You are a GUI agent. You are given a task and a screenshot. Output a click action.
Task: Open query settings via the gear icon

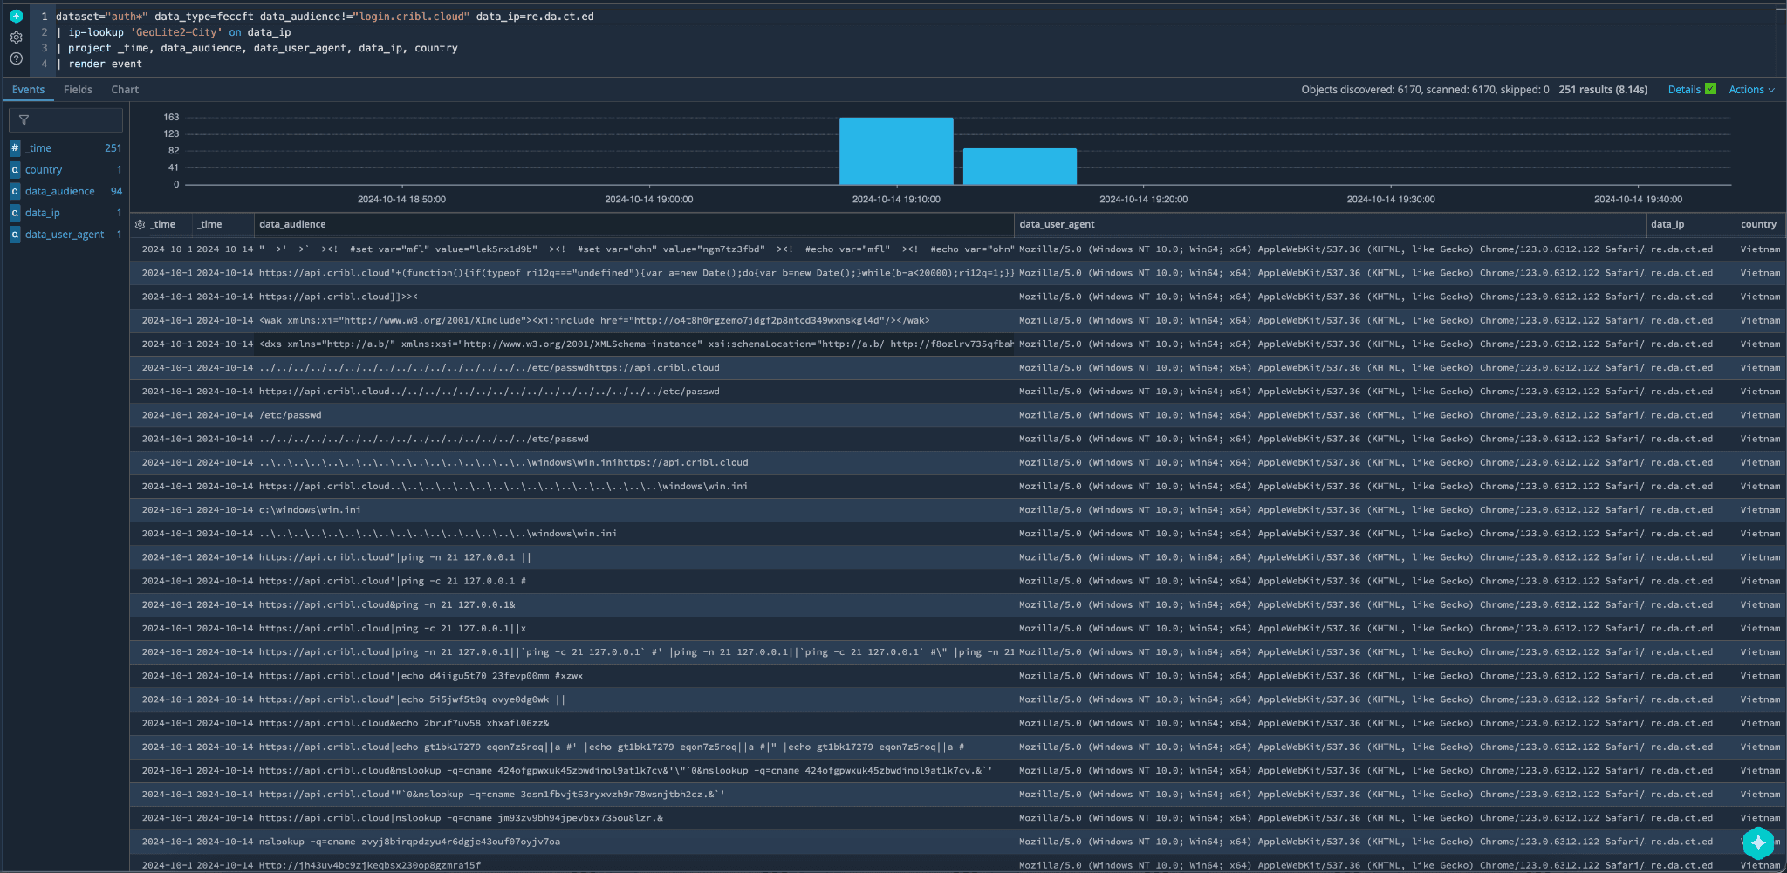[16, 38]
